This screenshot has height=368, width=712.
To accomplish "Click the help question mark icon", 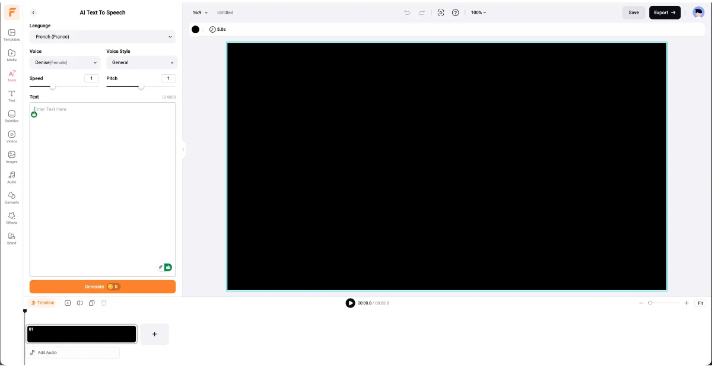I will pyautogui.click(x=455, y=12).
